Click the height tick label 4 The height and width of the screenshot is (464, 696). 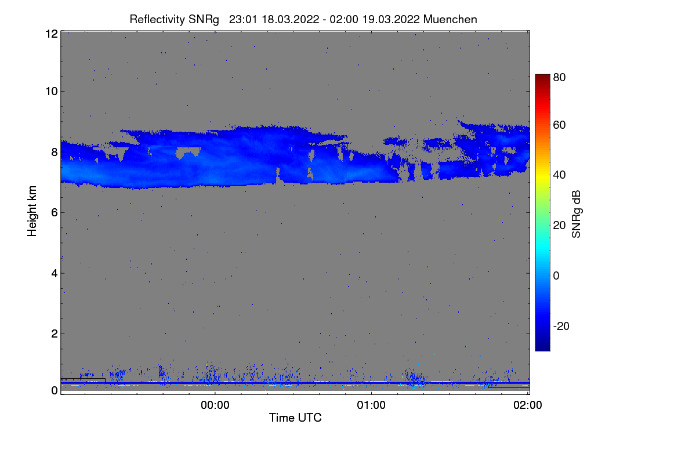(54, 273)
